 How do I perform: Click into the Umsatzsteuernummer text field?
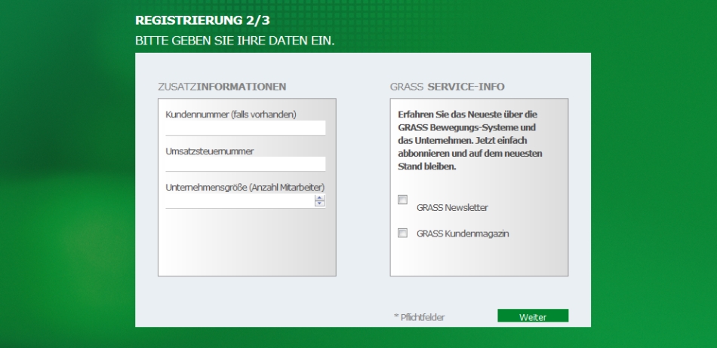(x=245, y=164)
